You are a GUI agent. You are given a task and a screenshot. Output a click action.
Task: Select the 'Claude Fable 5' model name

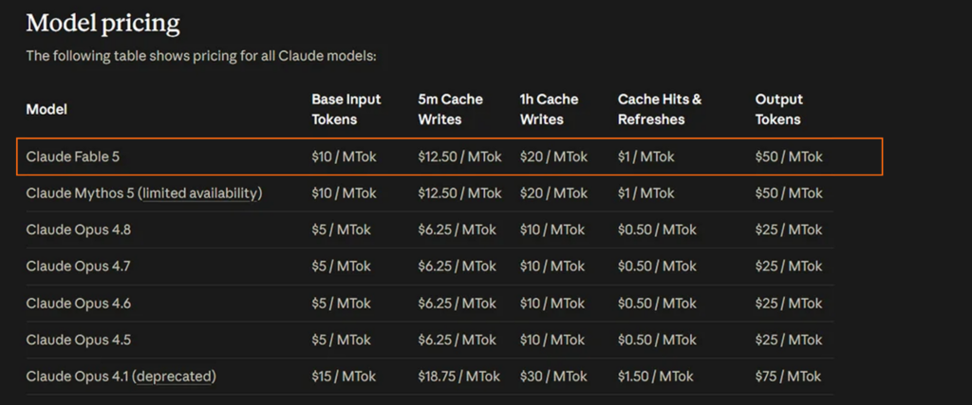coord(72,156)
